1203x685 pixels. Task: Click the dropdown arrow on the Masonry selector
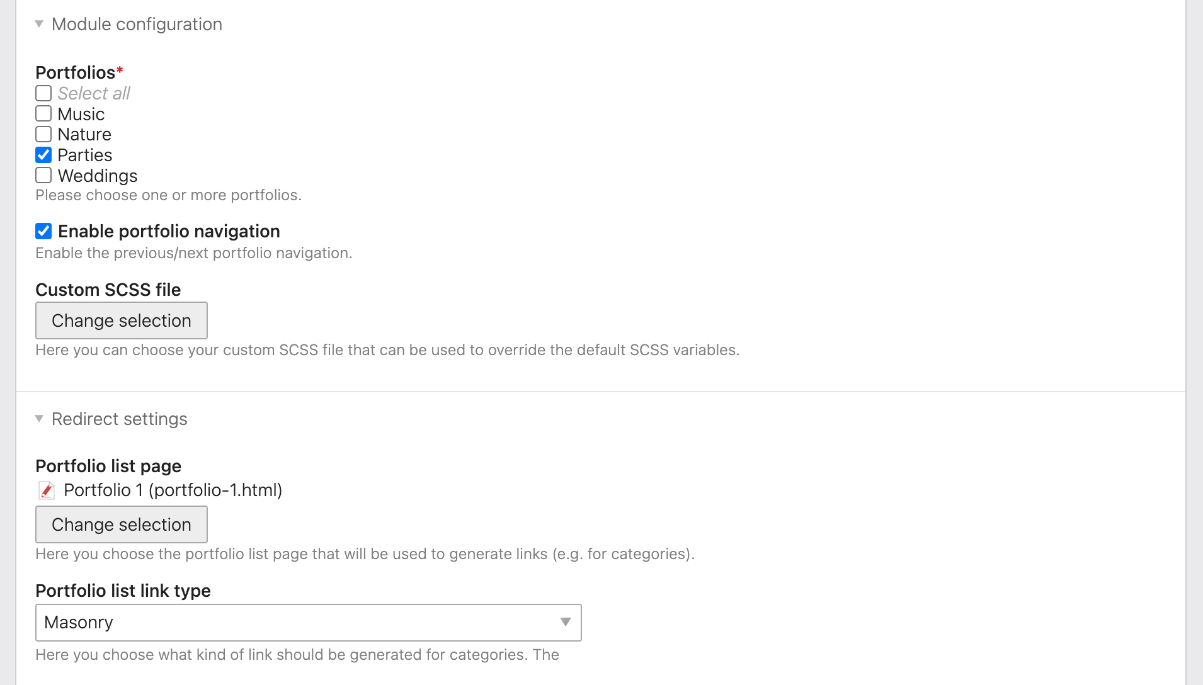[x=565, y=623]
